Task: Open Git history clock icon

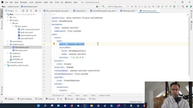Action: (174, 7)
